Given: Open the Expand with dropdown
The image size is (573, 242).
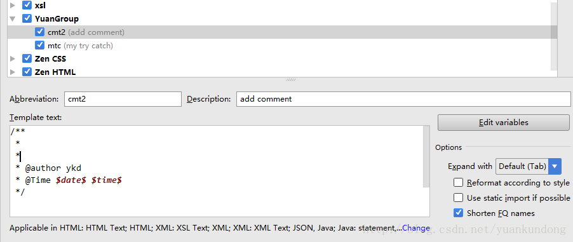Looking at the screenshot, I should coord(529,166).
